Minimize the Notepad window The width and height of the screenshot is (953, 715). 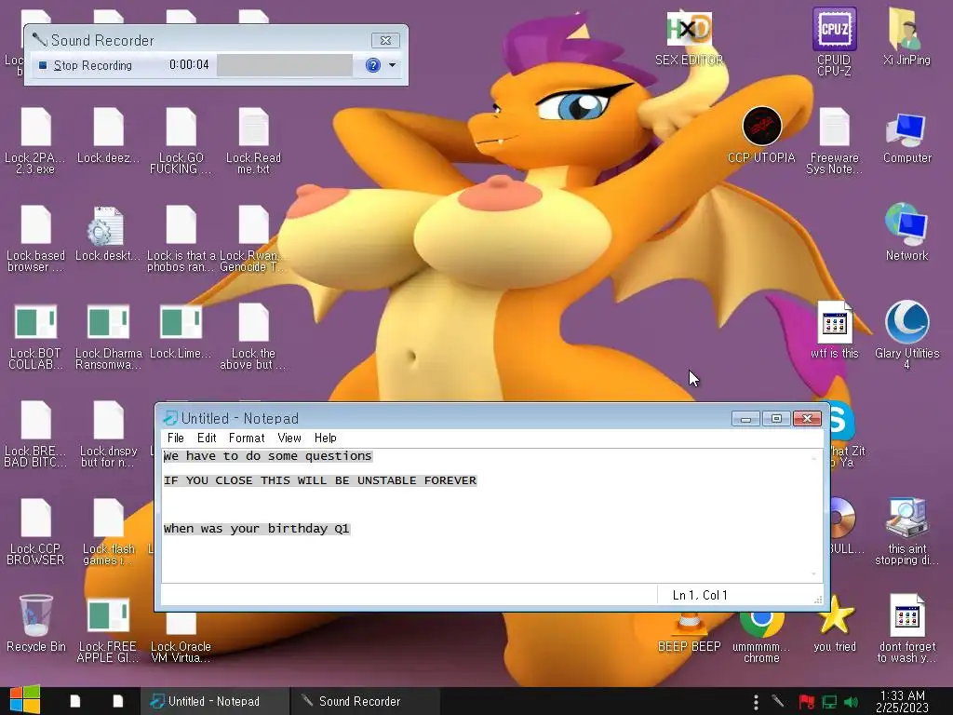click(x=745, y=418)
